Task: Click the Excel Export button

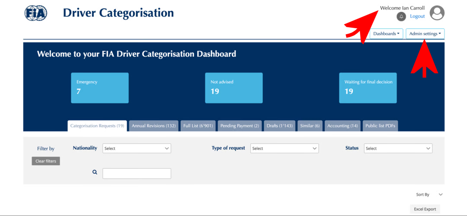Action: tap(425, 209)
